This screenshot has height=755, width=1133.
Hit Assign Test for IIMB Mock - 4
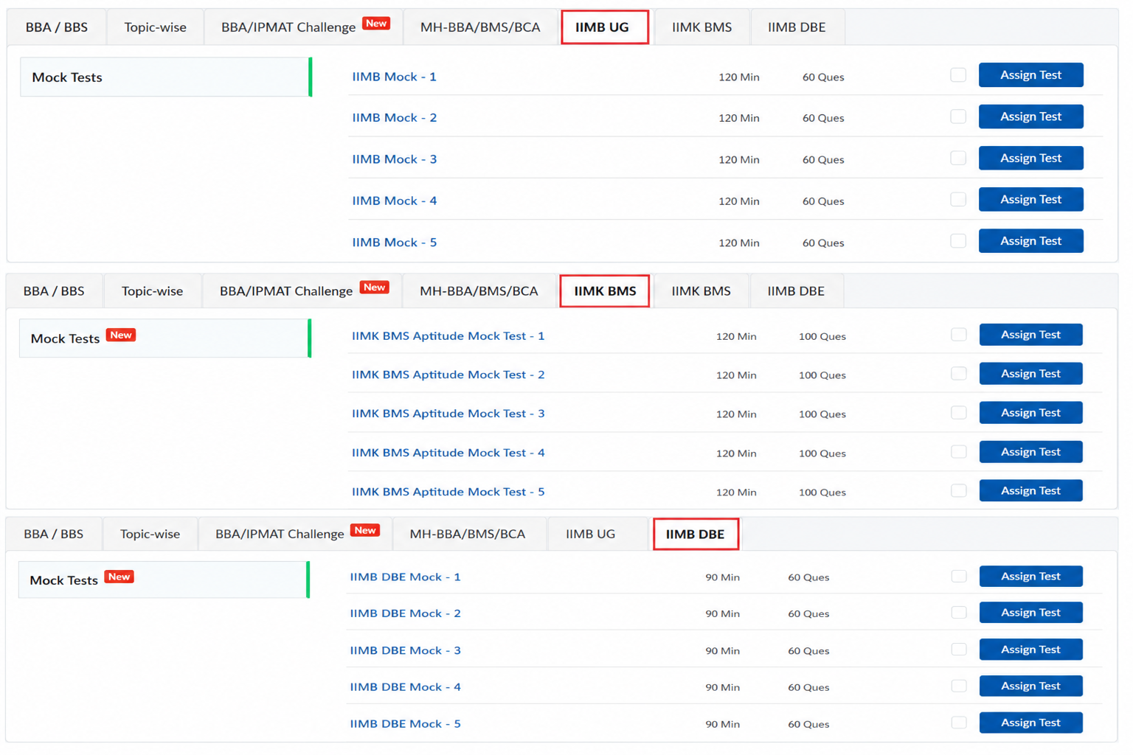point(1030,199)
